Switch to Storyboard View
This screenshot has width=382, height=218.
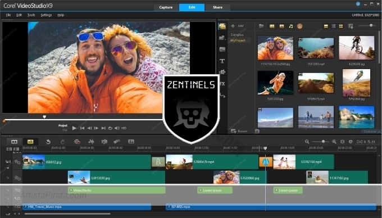(x=15, y=142)
